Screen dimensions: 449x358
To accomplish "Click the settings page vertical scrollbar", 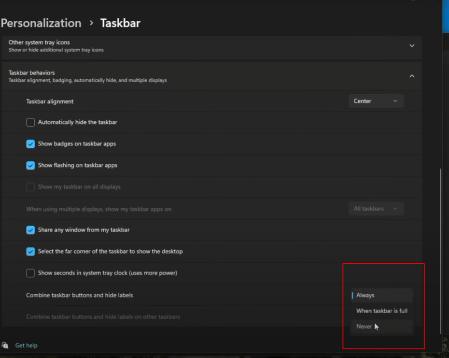I will (x=440, y=251).
